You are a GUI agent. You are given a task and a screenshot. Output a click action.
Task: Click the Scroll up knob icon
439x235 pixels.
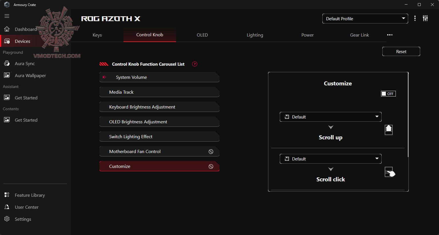pyautogui.click(x=389, y=130)
